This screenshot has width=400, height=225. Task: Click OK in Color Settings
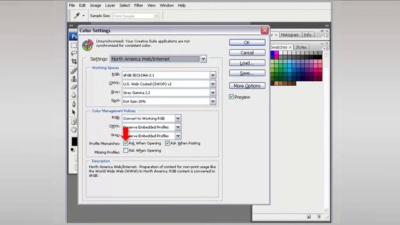point(247,42)
